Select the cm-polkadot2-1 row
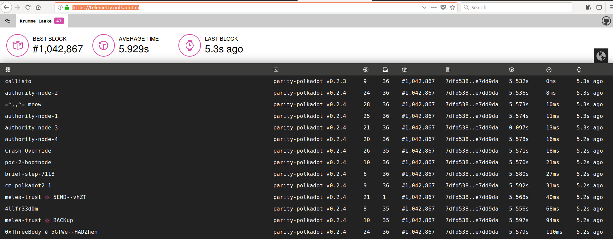Image resolution: width=613 pixels, height=239 pixels. pyautogui.click(x=306, y=185)
